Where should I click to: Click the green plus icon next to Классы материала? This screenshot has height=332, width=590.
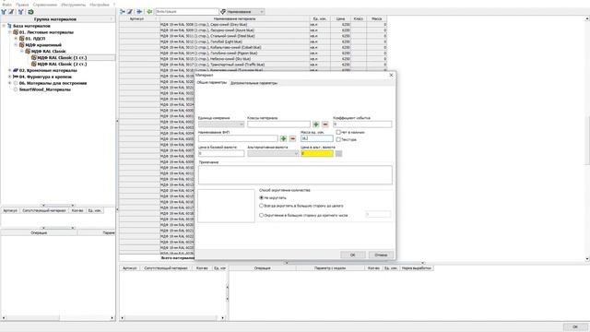pos(316,125)
